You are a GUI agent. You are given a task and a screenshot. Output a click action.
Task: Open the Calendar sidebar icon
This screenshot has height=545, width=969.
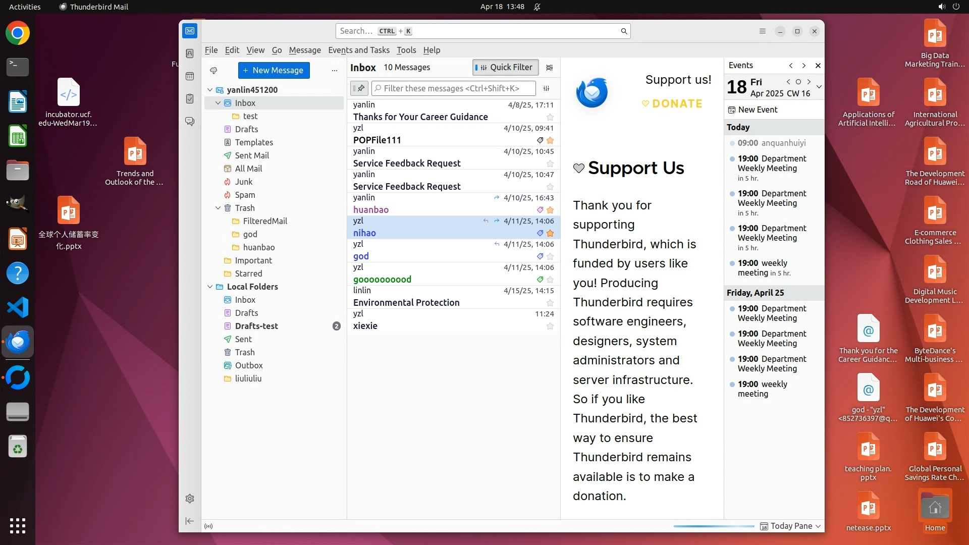coord(190,76)
